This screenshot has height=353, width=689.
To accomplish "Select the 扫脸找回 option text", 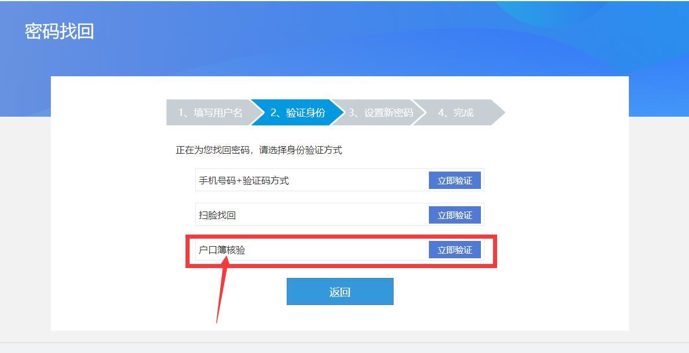I will pos(217,215).
